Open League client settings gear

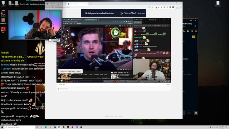point(191,20)
